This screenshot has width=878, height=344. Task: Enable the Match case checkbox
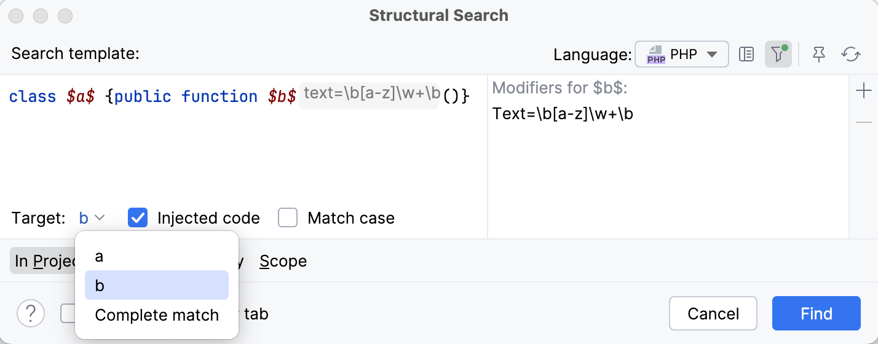[x=288, y=218]
